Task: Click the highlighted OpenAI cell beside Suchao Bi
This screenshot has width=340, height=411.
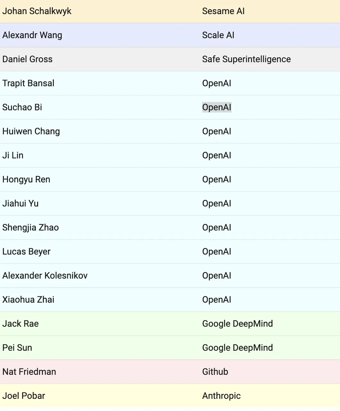Action: point(217,107)
